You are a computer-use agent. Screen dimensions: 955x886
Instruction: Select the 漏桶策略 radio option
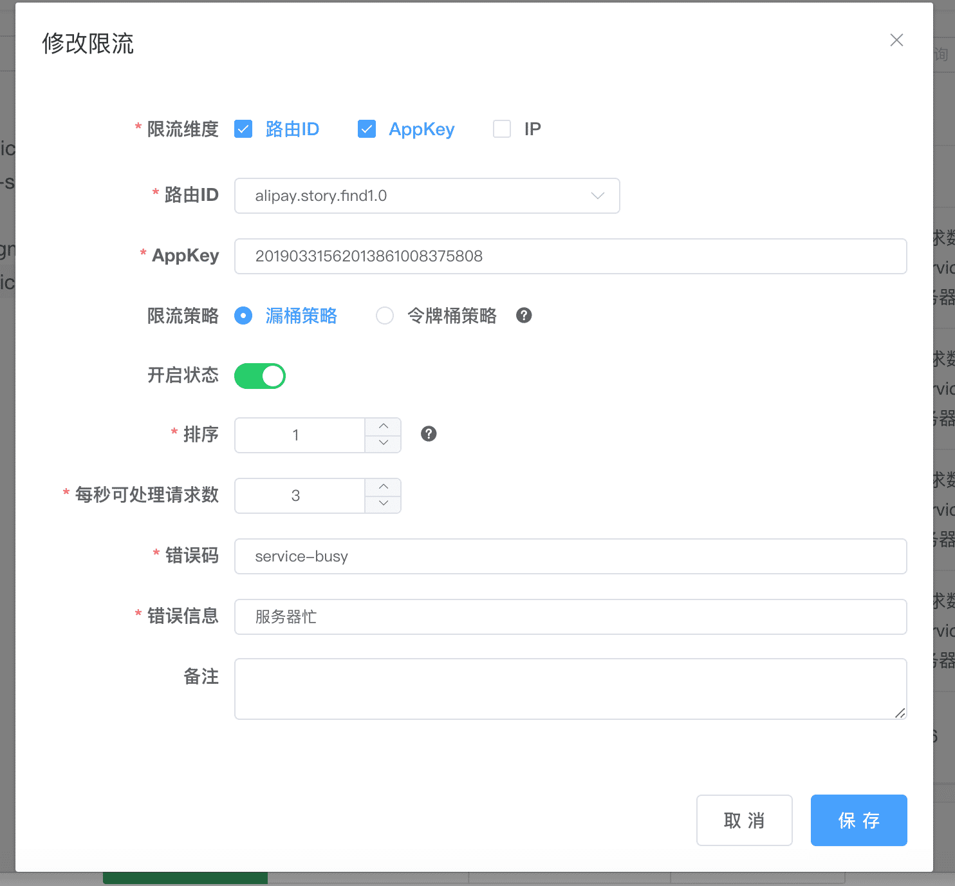point(243,316)
